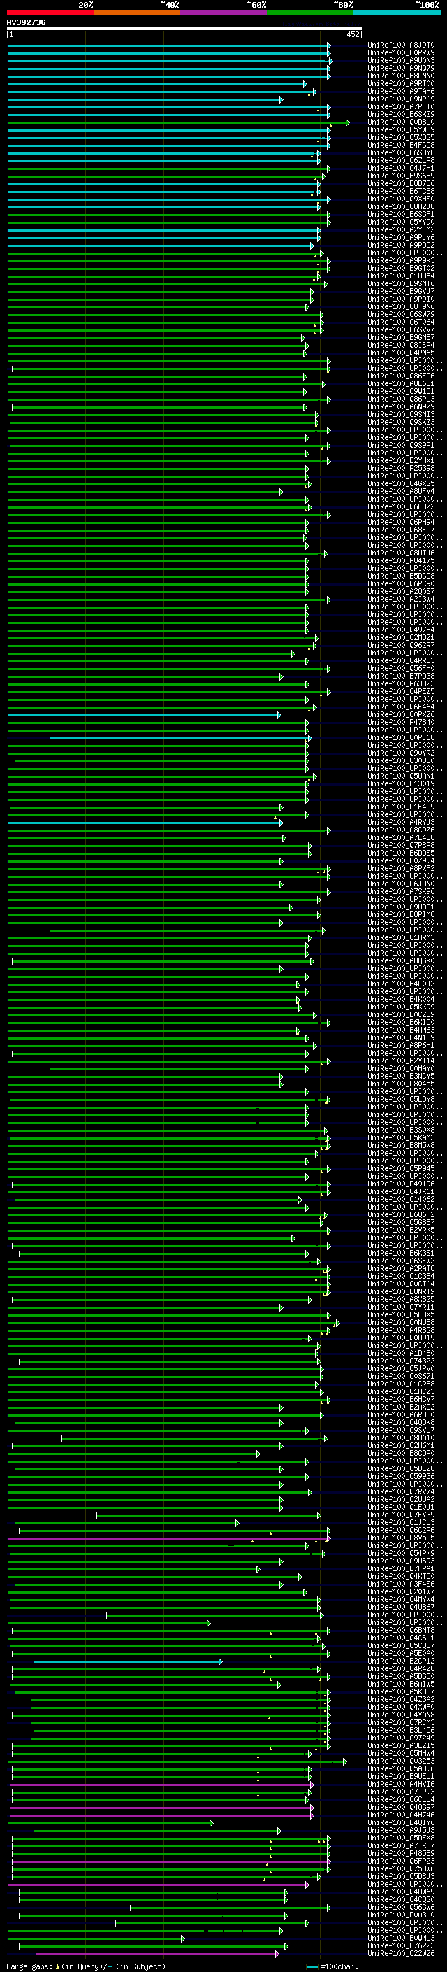Image resolution: width=447 pixels, height=1972 pixels.
Task: Click the cyan ~100% legend segment
Action: point(397,13)
